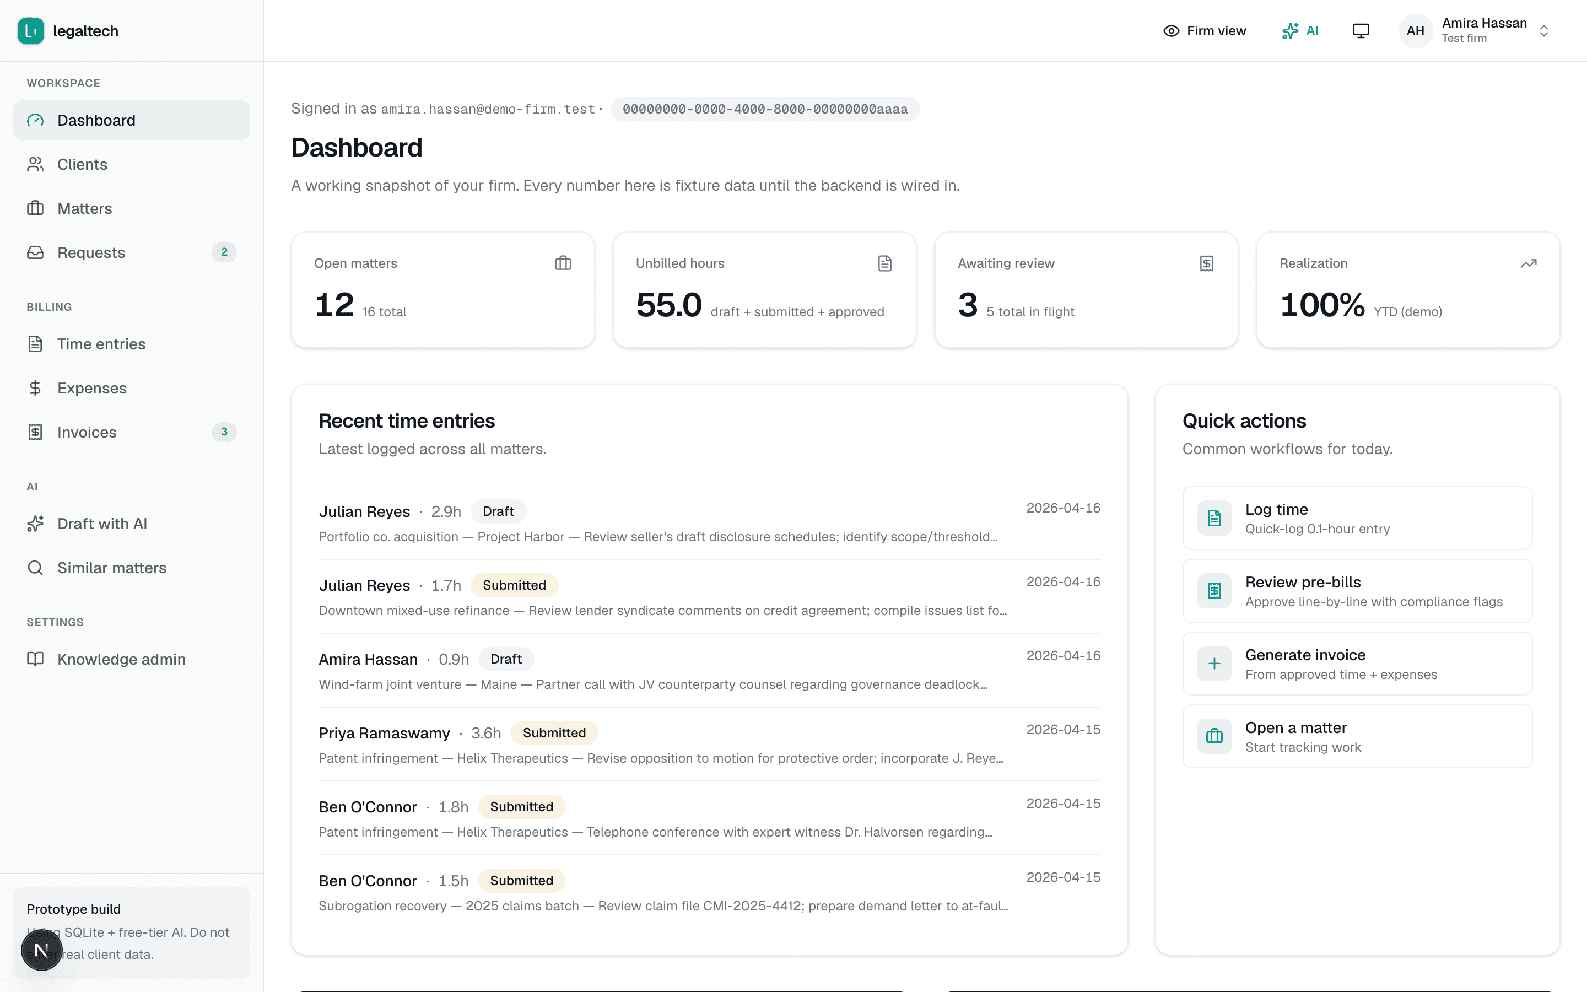Click the Open a matter briefcase icon
1587x992 pixels.
point(1214,736)
